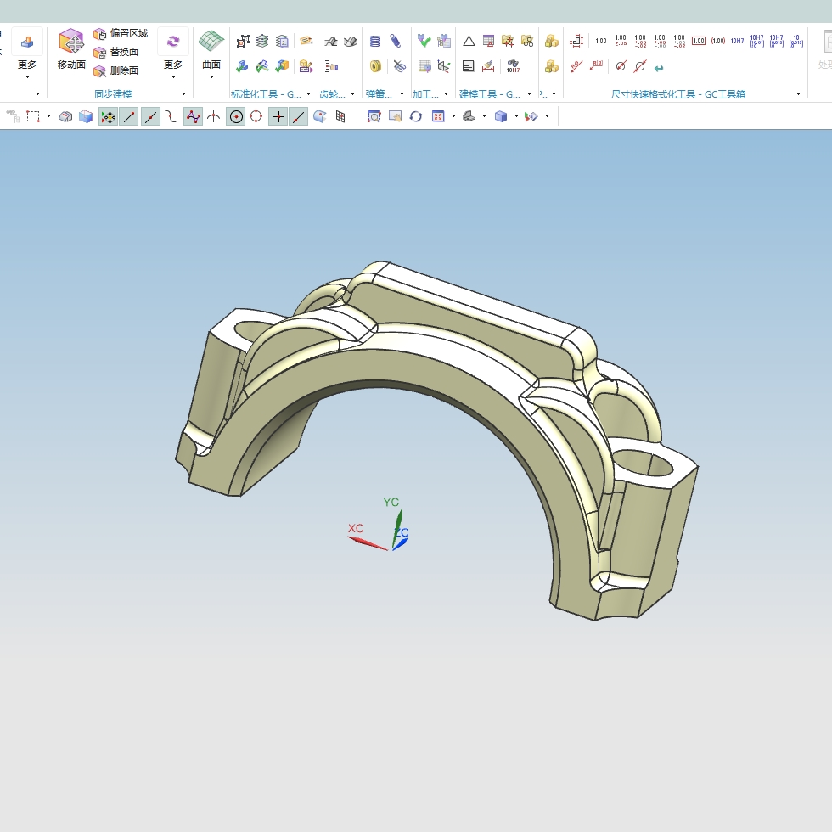
Task: Toggle End Point snap
Action: click(129, 117)
